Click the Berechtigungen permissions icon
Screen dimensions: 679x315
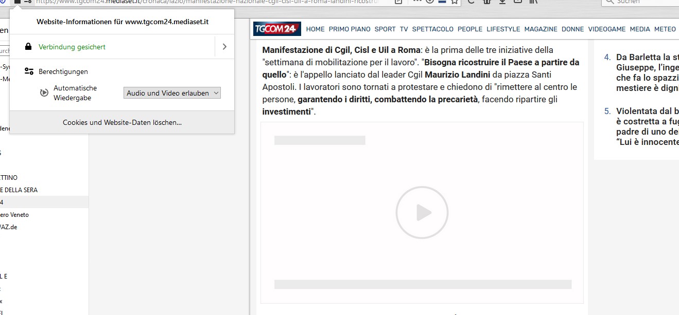[29, 71]
